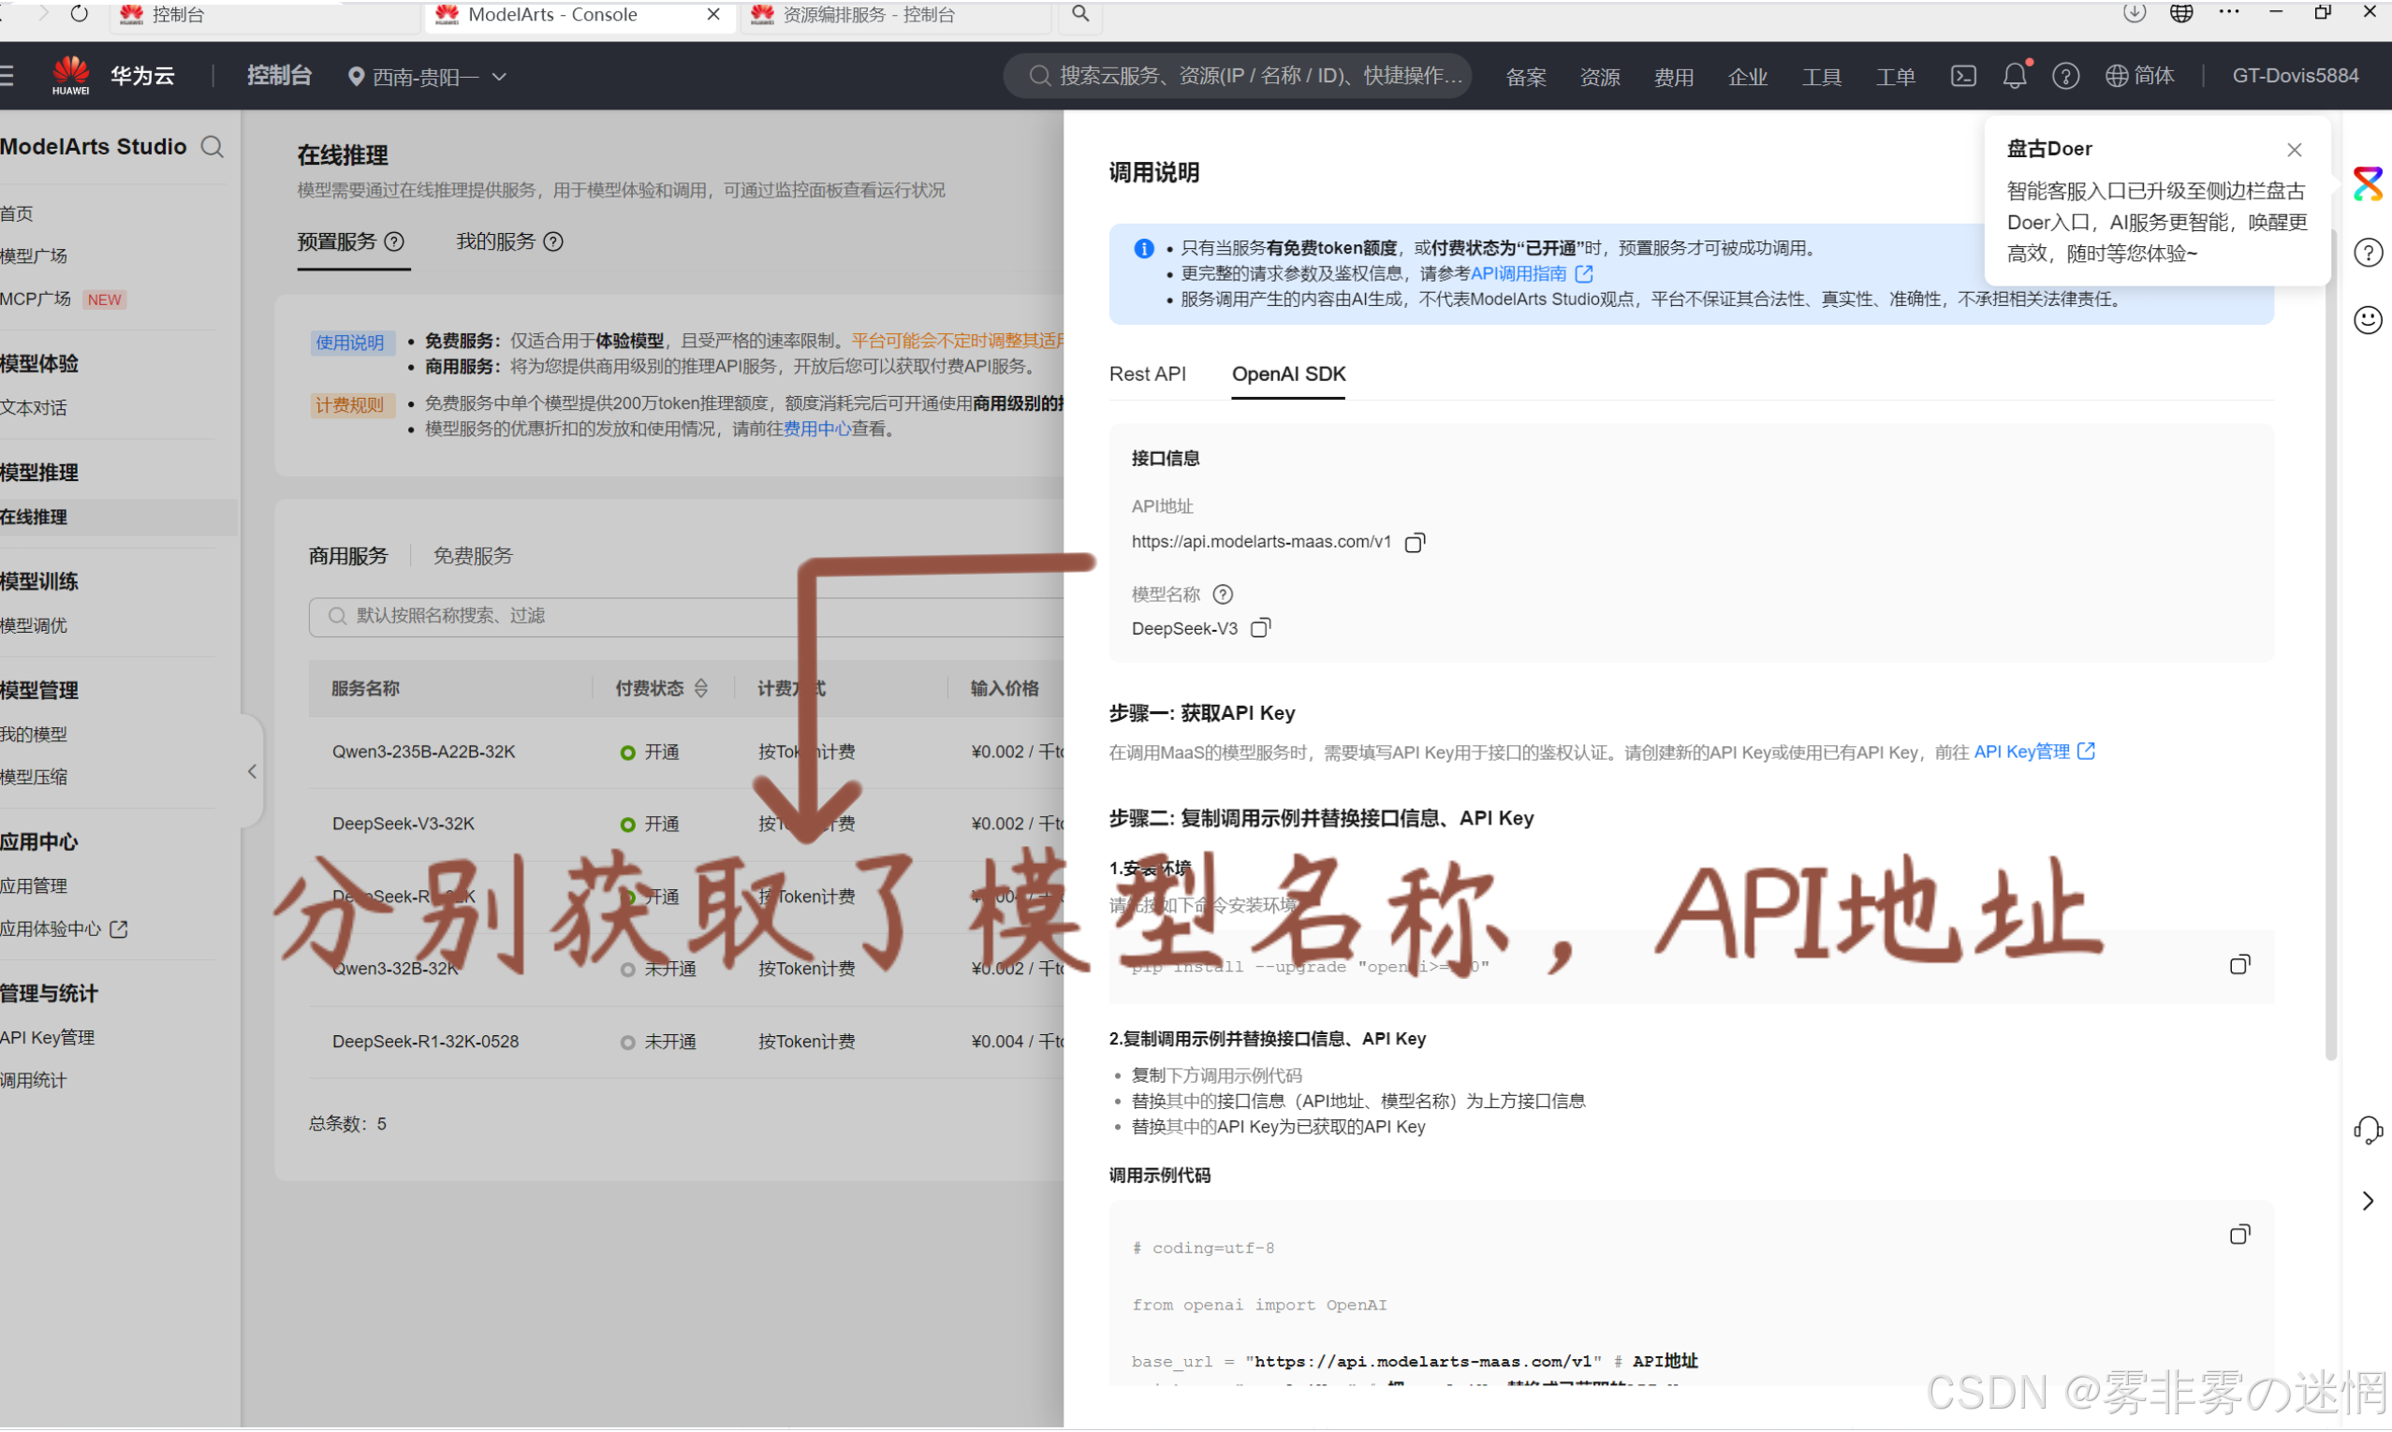Click the model name help icon
The width and height of the screenshot is (2392, 1432).
pyautogui.click(x=1223, y=594)
